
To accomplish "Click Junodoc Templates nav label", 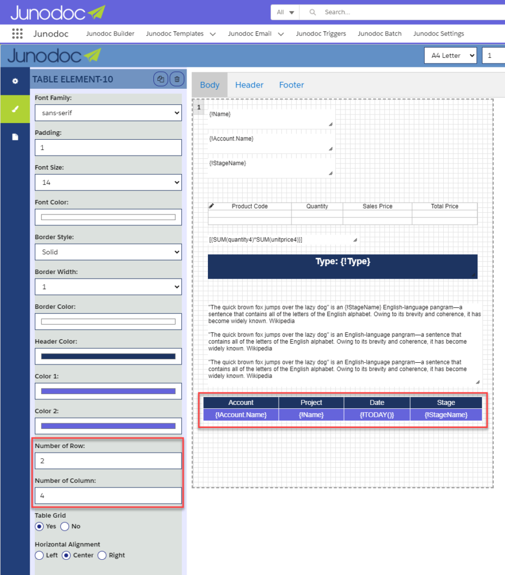I will point(175,34).
